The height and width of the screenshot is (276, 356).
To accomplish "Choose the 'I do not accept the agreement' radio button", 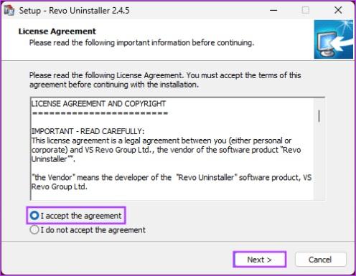I will (34, 230).
